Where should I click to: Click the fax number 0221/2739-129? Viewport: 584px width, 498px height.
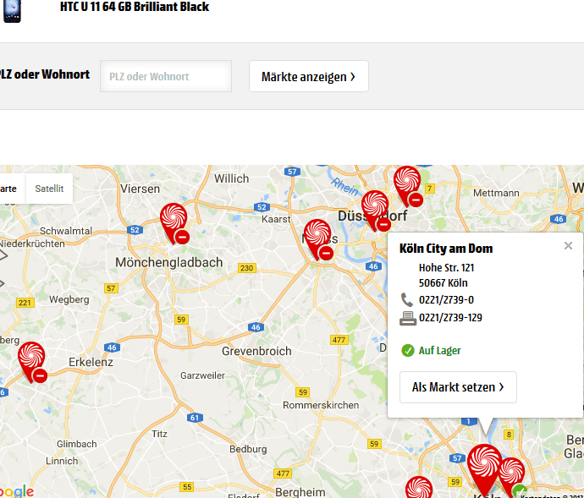pos(450,318)
